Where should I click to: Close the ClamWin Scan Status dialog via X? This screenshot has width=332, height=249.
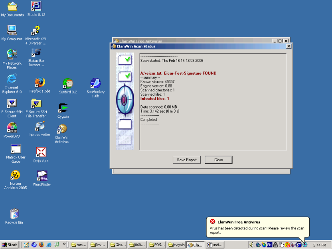pyautogui.click(x=289, y=46)
